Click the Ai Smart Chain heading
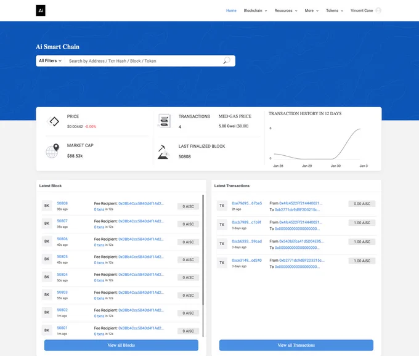419x356 pixels. [58, 47]
